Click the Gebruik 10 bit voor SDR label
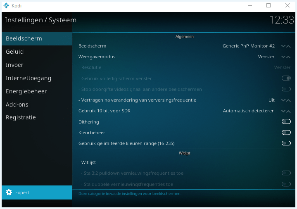This screenshot has height=209, width=297. [105, 111]
